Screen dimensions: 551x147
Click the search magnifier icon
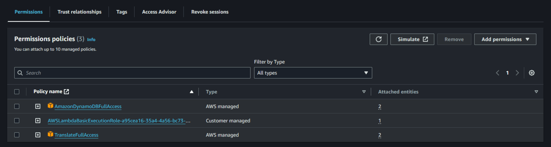20,73
